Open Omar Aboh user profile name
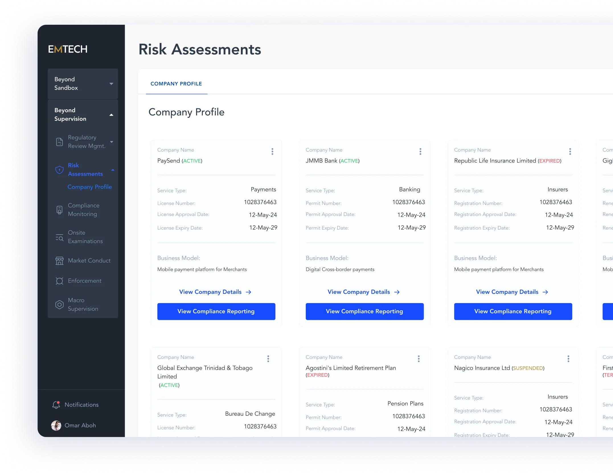This screenshot has width=613, height=474. click(x=80, y=425)
